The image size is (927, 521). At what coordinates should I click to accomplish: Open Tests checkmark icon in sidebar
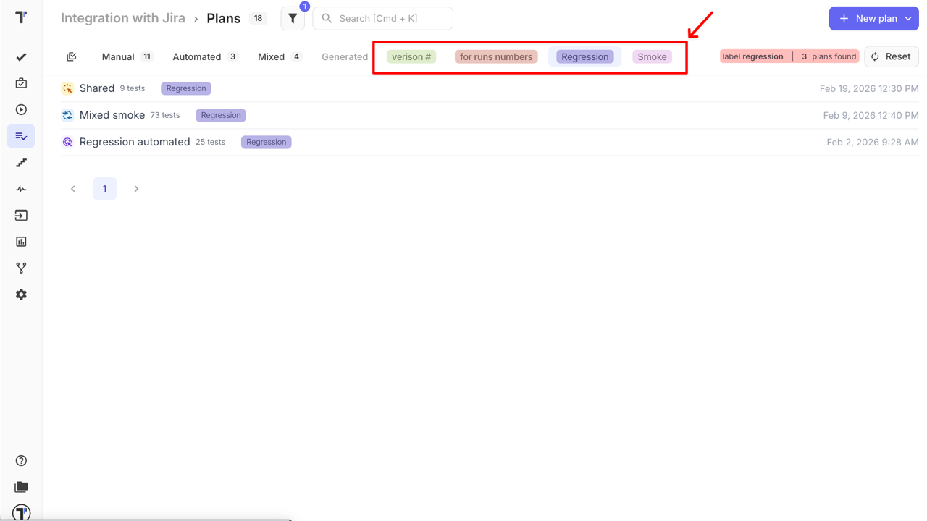tap(21, 57)
